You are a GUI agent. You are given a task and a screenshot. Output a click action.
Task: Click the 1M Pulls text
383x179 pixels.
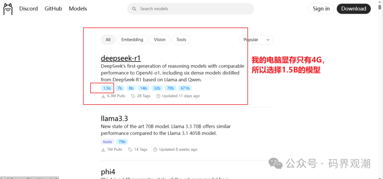[x=115, y=150]
